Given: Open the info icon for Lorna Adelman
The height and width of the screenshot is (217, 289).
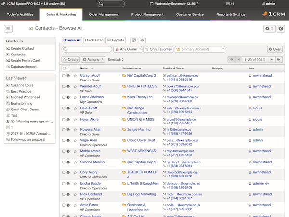Looking at the screenshot, I should point(68,97).
